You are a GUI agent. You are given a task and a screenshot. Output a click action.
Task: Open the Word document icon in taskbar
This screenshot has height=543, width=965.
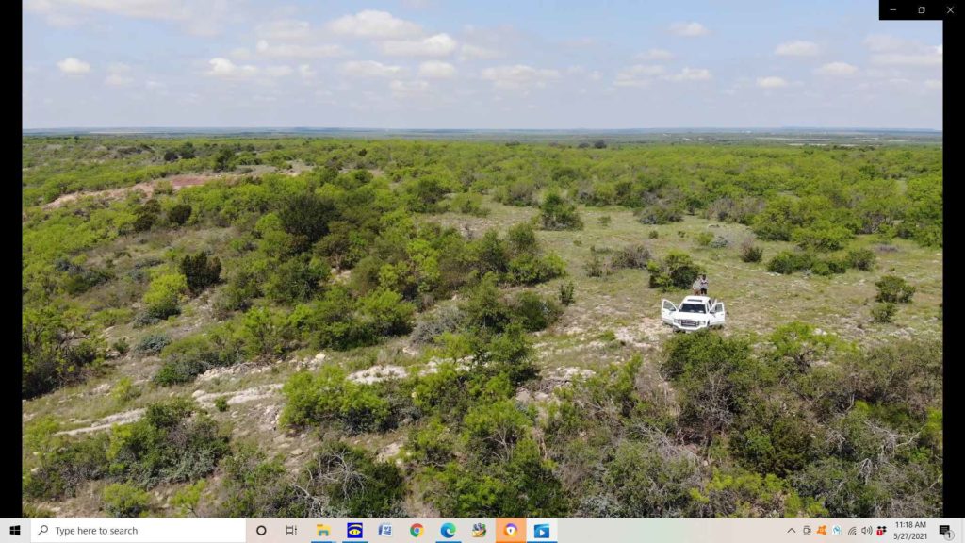pyautogui.click(x=385, y=530)
